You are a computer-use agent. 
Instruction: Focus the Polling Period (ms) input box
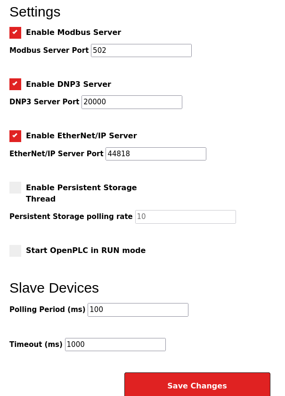(x=138, y=310)
